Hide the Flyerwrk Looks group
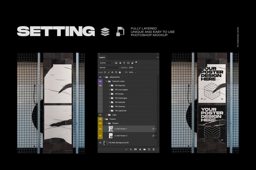This screenshot has height=170, width=256. 100,81
